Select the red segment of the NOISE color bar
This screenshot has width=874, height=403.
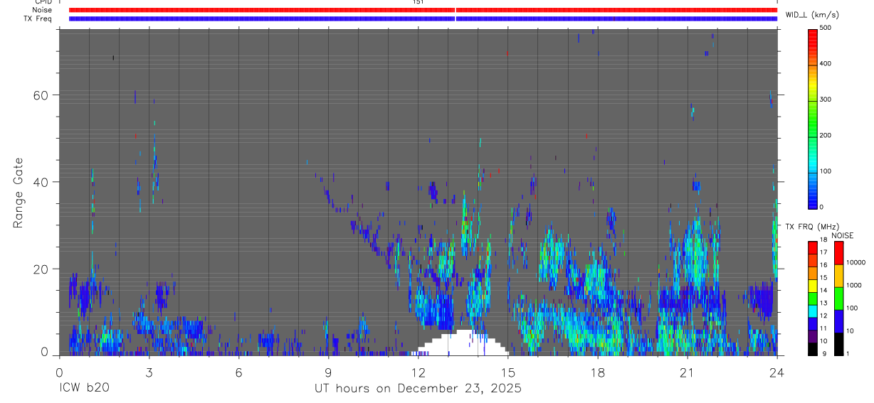pyautogui.click(x=838, y=253)
